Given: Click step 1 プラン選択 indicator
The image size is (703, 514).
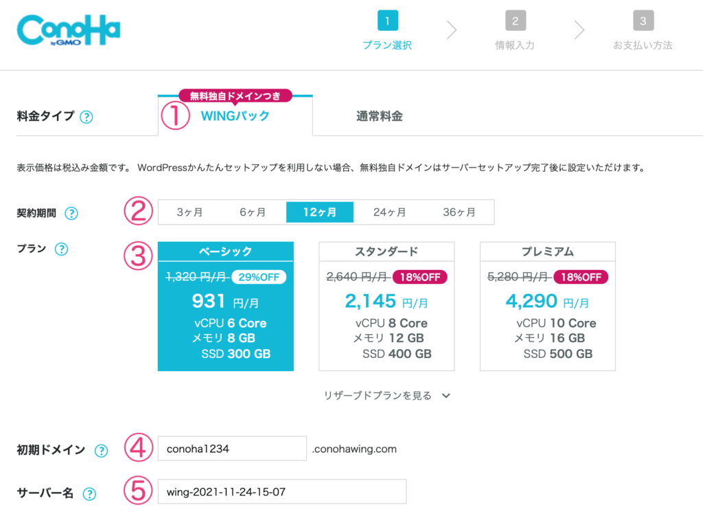Looking at the screenshot, I should click(x=387, y=30).
